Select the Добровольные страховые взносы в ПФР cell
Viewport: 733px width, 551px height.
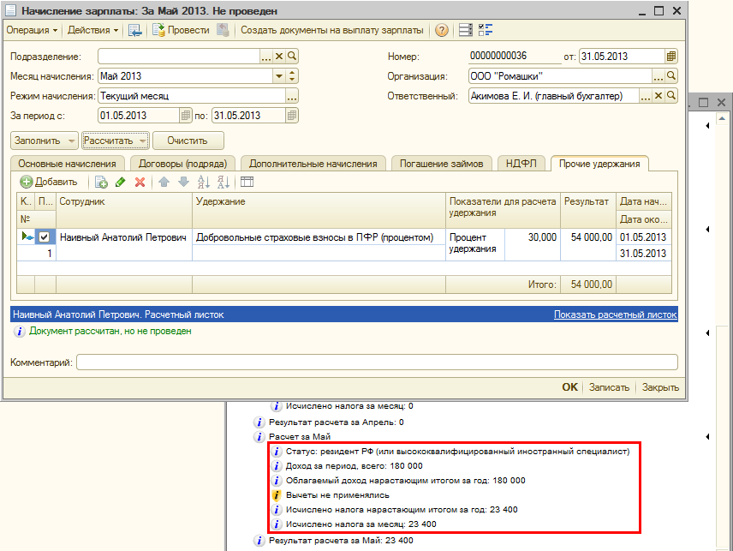pyautogui.click(x=319, y=237)
